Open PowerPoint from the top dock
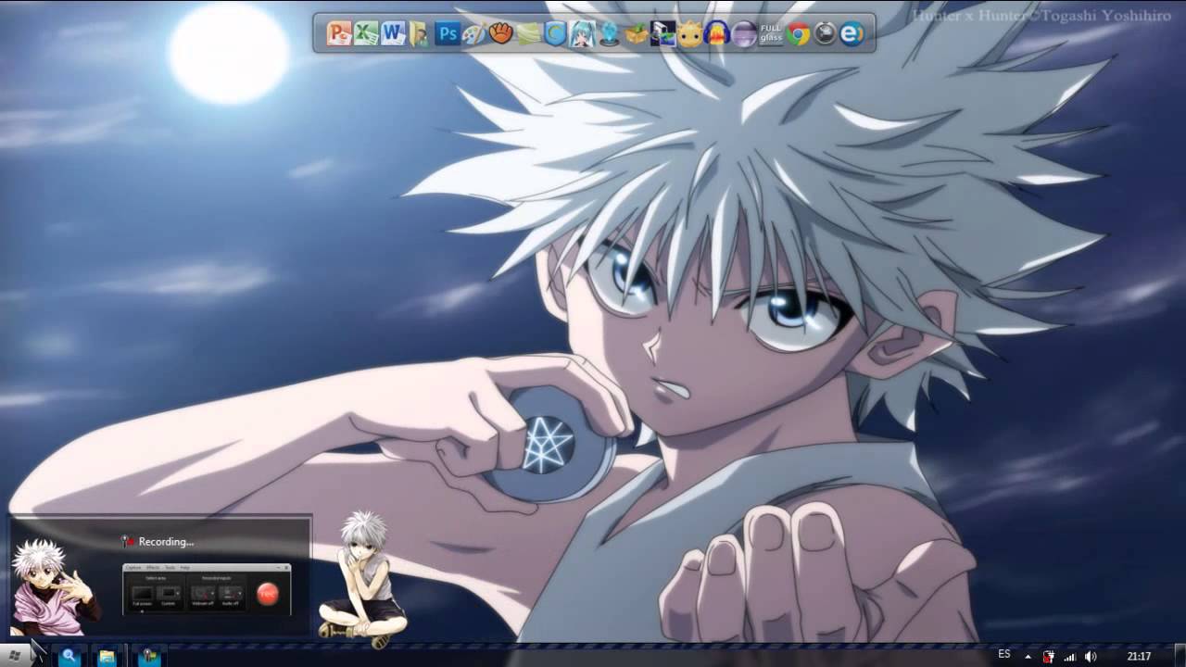The image size is (1186, 667). click(x=339, y=34)
